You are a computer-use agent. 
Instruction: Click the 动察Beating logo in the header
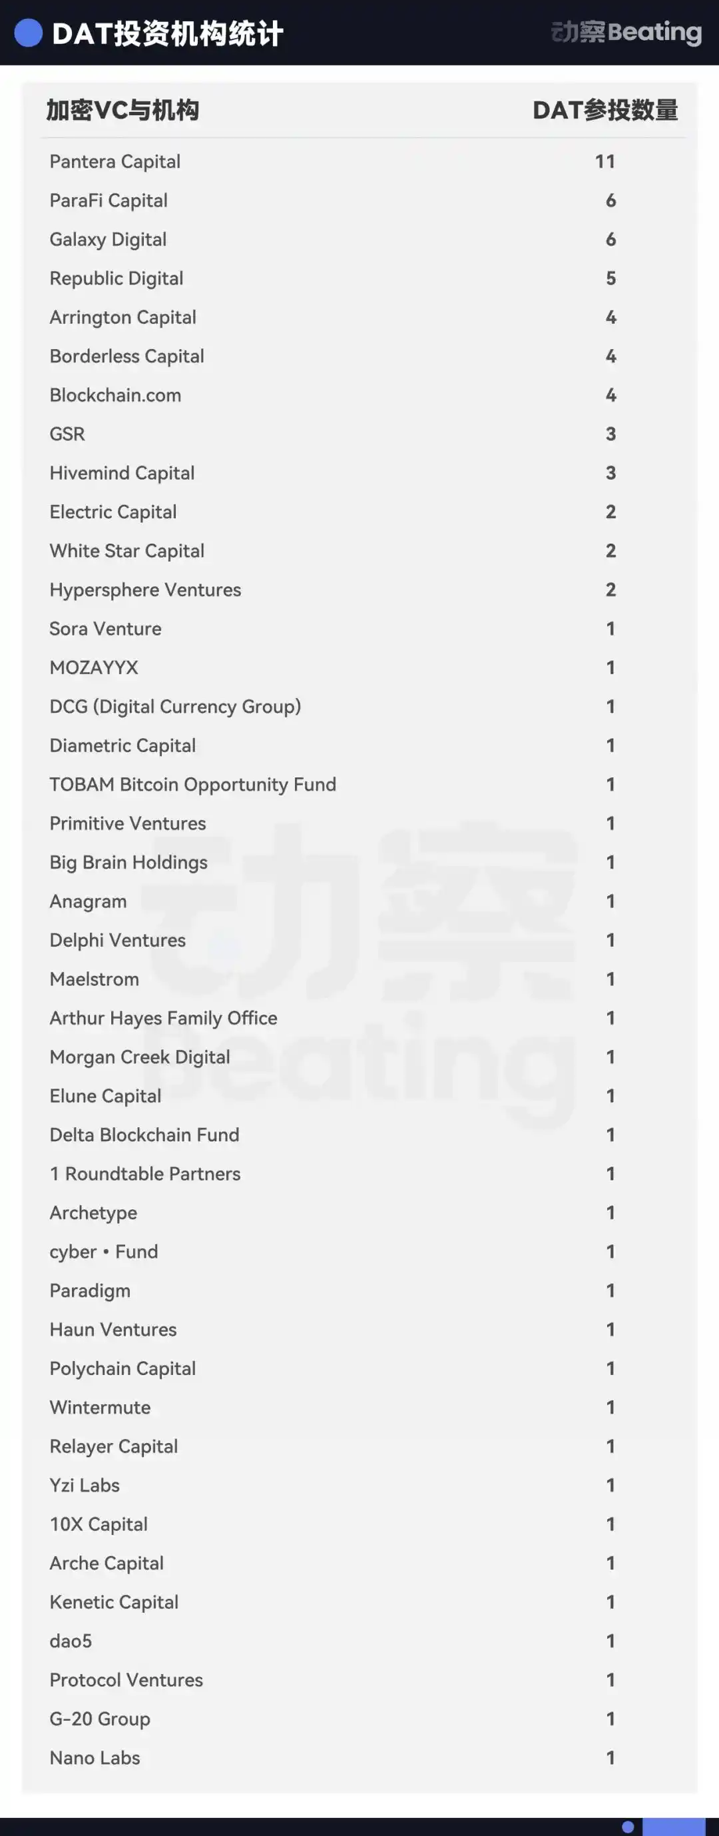pos(626,32)
